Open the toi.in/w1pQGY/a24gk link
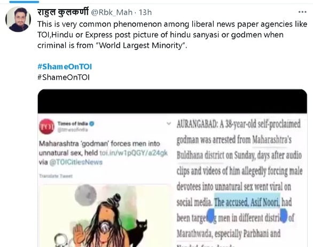This screenshot has height=247, width=313. click(x=134, y=153)
